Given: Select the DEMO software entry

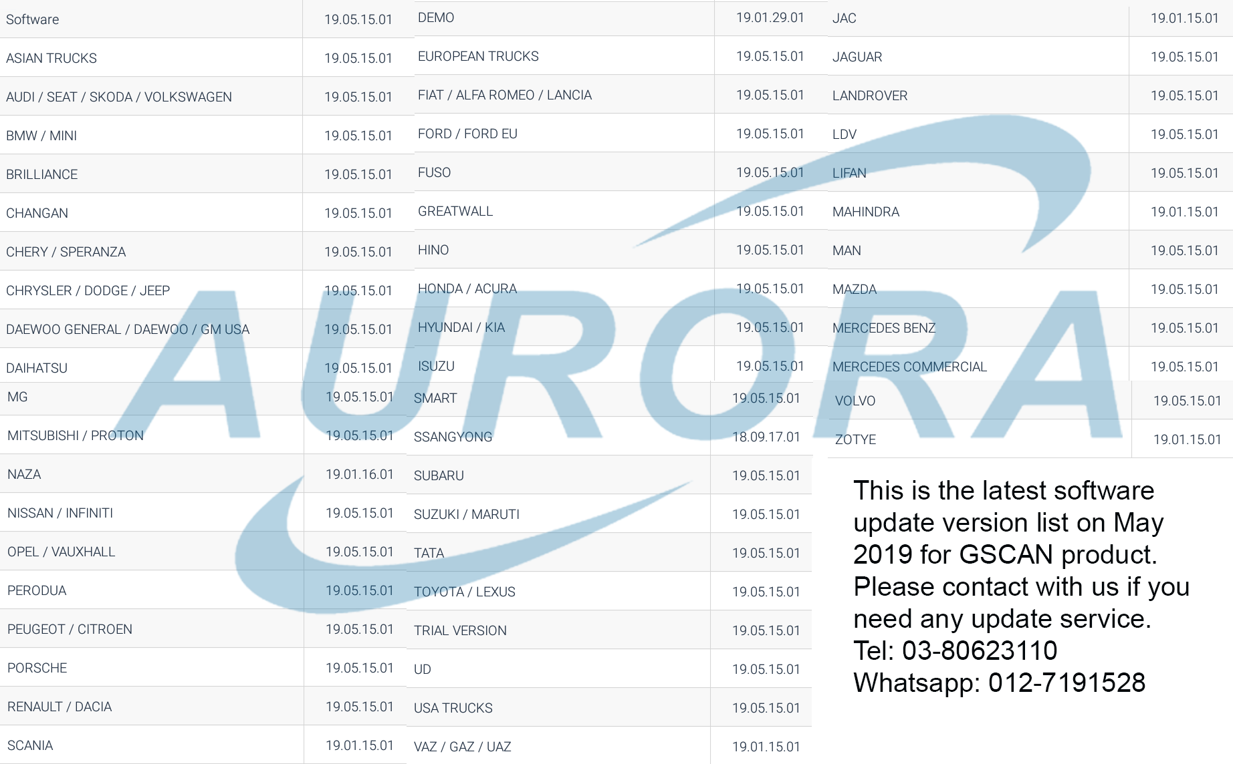Looking at the screenshot, I should pyautogui.click(x=436, y=17).
